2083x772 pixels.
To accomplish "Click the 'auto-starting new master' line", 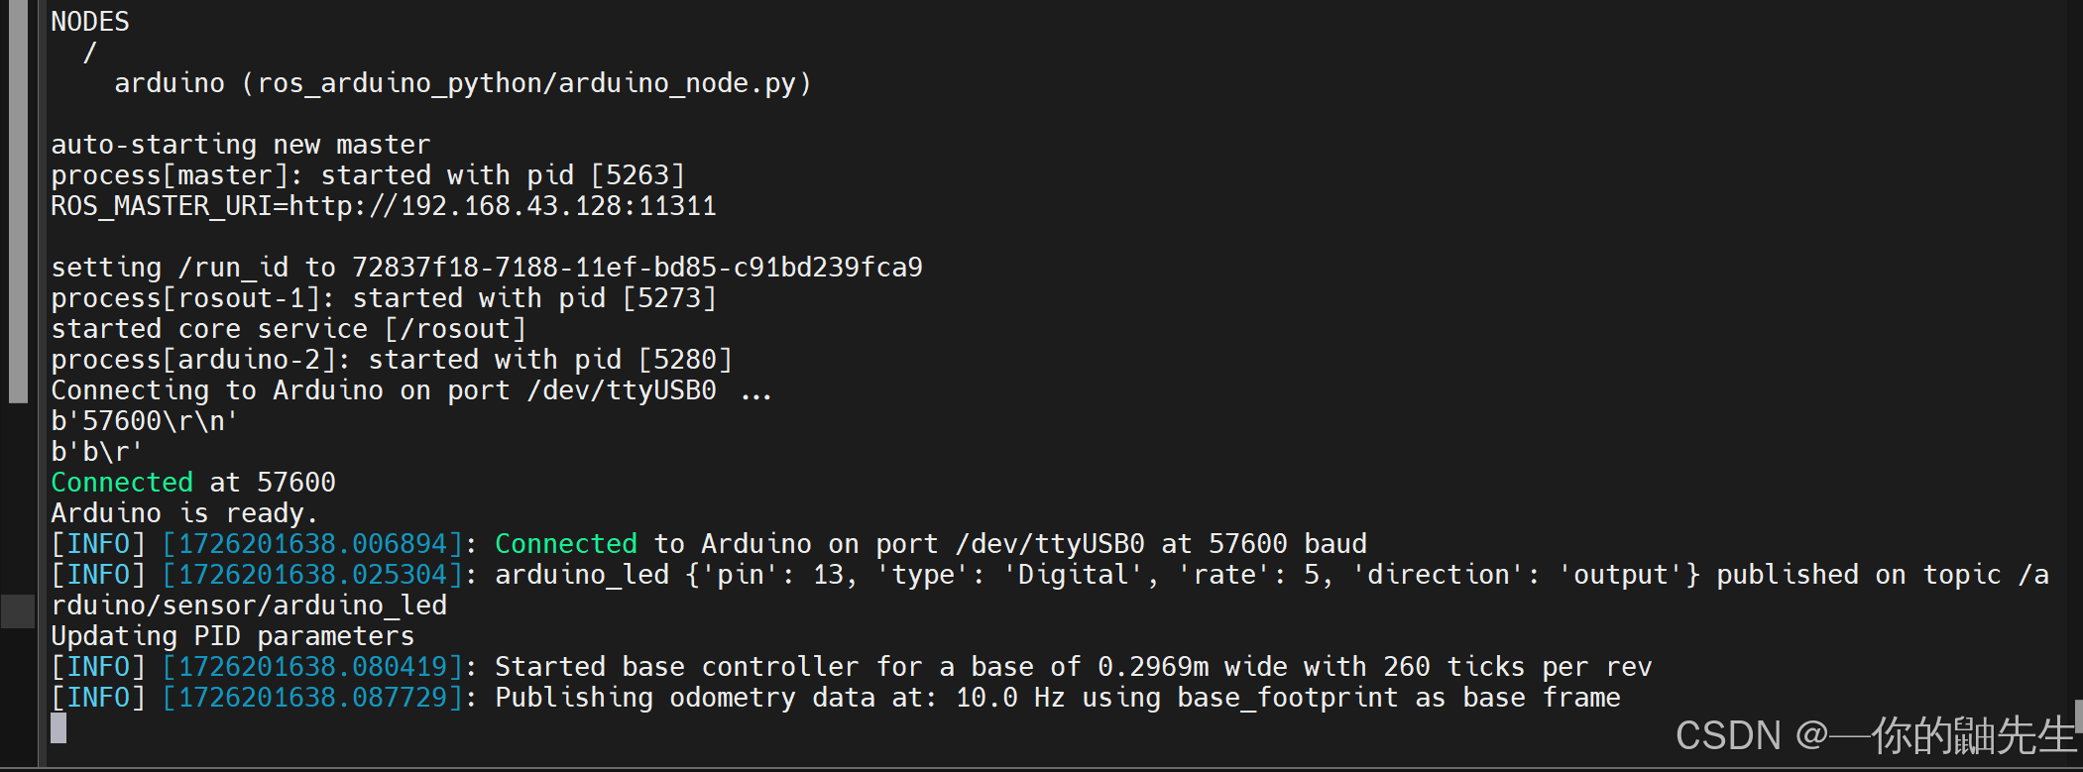I will tap(241, 145).
